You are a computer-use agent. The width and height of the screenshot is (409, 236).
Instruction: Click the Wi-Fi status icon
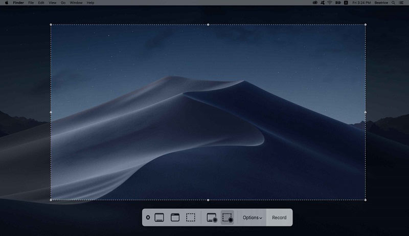click(x=330, y=3)
